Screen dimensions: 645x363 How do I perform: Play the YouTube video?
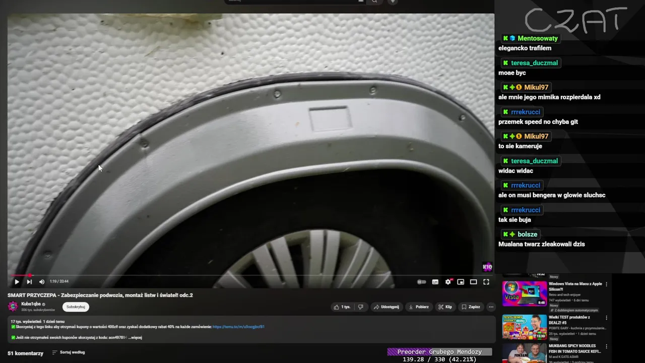point(17,282)
